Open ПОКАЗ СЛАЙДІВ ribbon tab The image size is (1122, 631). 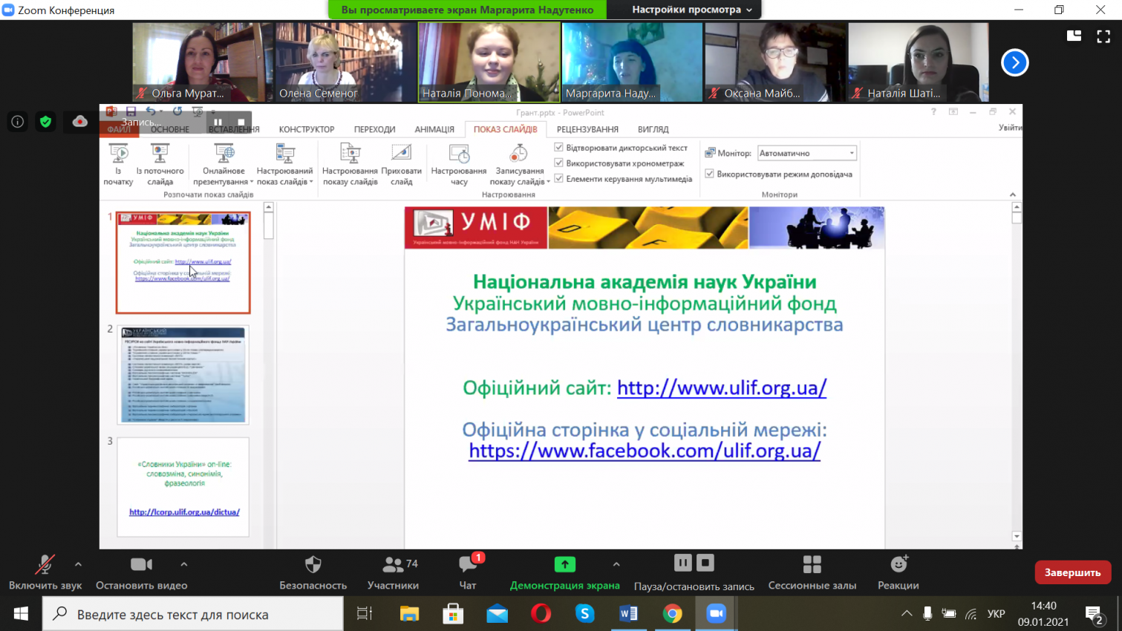click(x=505, y=129)
